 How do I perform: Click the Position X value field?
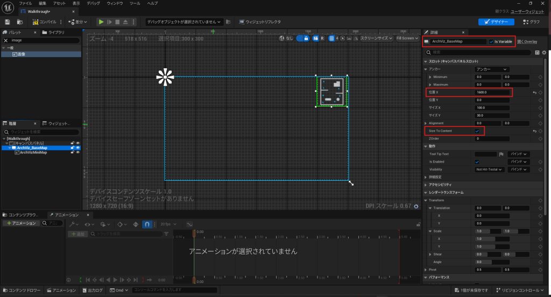pos(492,93)
